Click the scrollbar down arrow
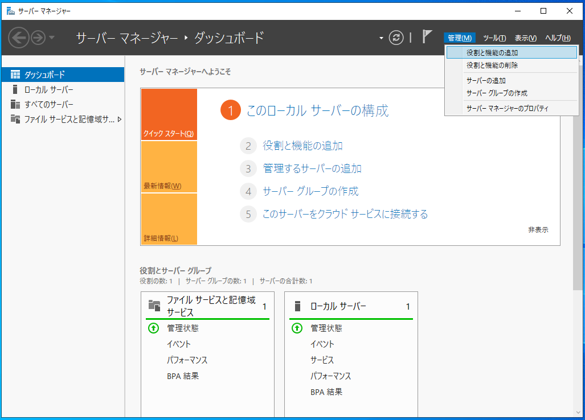Screen dimensions: 585x420 click(x=578, y=413)
